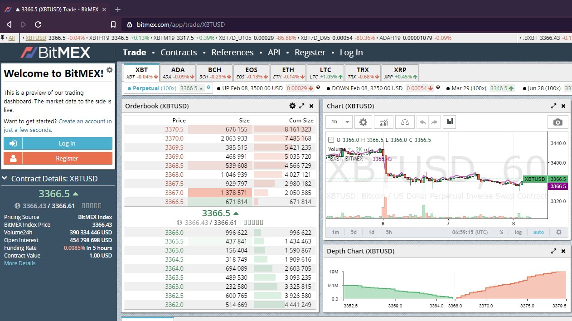The width and height of the screenshot is (572, 321).
Task: Bookmark this page in the address bar
Action: pyautogui.click(x=113, y=24)
